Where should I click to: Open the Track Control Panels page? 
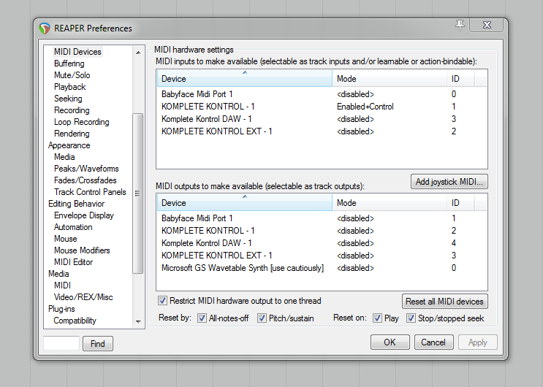click(x=90, y=192)
